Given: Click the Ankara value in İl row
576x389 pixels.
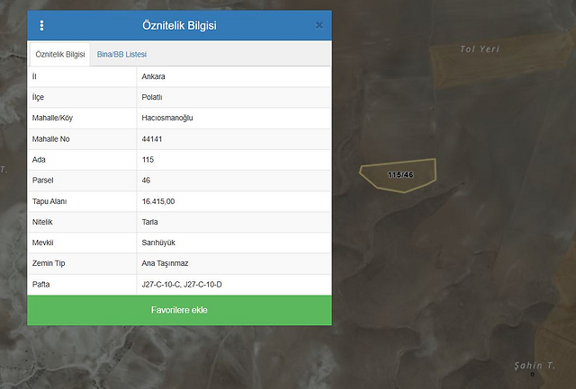Looking at the screenshot, I should [154, 76].
